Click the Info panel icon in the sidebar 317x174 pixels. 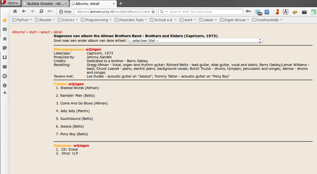5,85
